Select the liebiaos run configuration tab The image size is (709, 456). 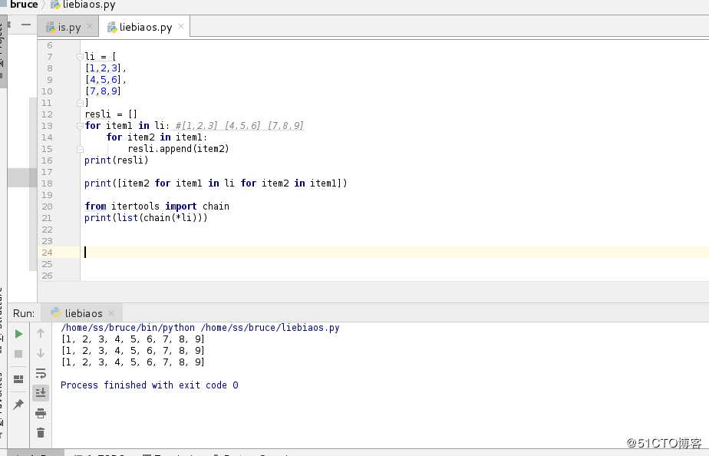point(82,313)
